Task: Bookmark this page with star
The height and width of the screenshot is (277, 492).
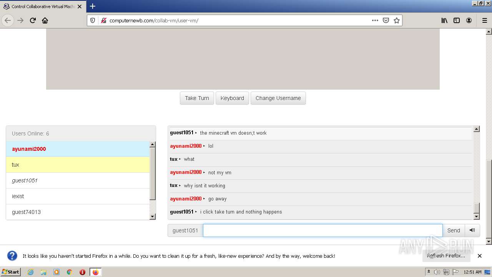Action: click(397, 20)
